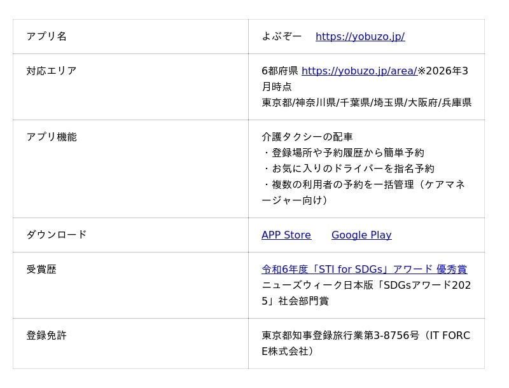Click the 登録免許 row label
The image size is (509, 388).
point(46,336)
